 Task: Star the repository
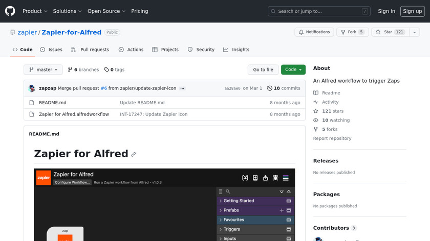pyautogui.click(x=391, y=32)
